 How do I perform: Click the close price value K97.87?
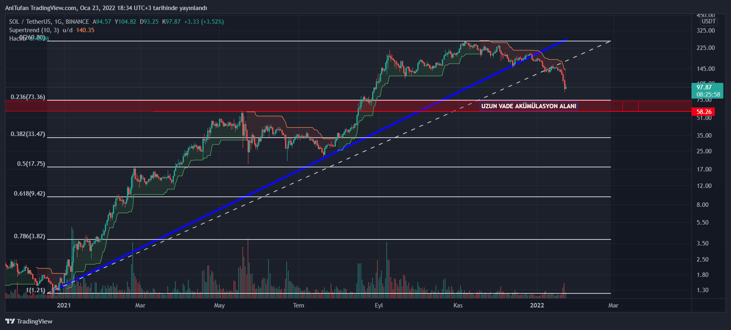pos(171,22)
